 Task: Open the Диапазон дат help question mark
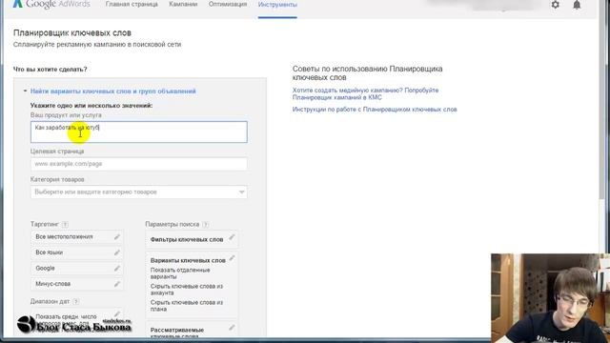pos(76,301)
